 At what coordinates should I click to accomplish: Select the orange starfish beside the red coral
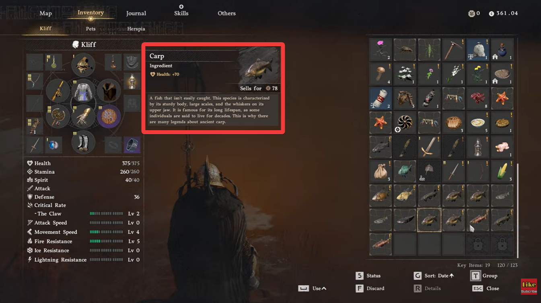point(502,98)
